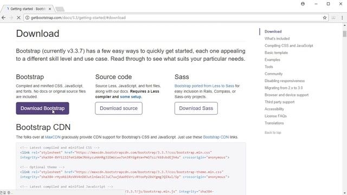Click the 'Source code' heading
The height and width of the screenshot is (195, 347).
pyautogui.click(x=113, y=77)
